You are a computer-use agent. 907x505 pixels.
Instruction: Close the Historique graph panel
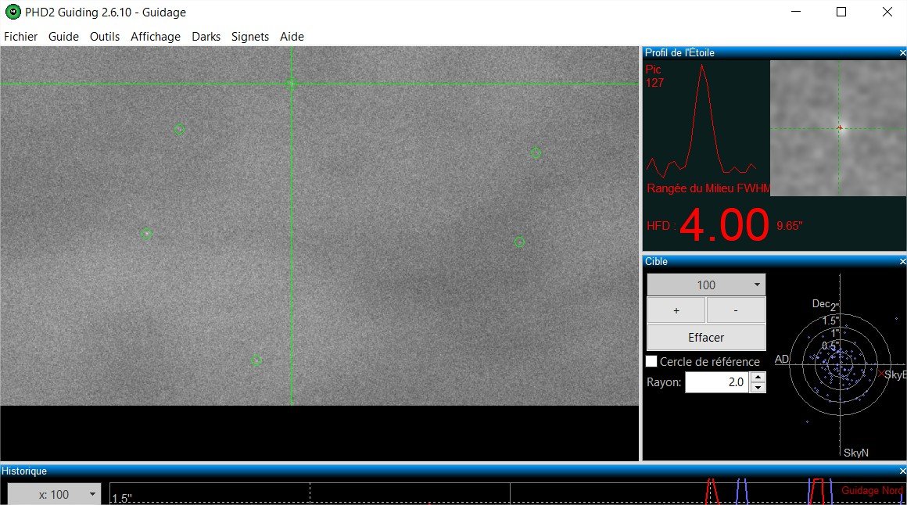(902, 471)
